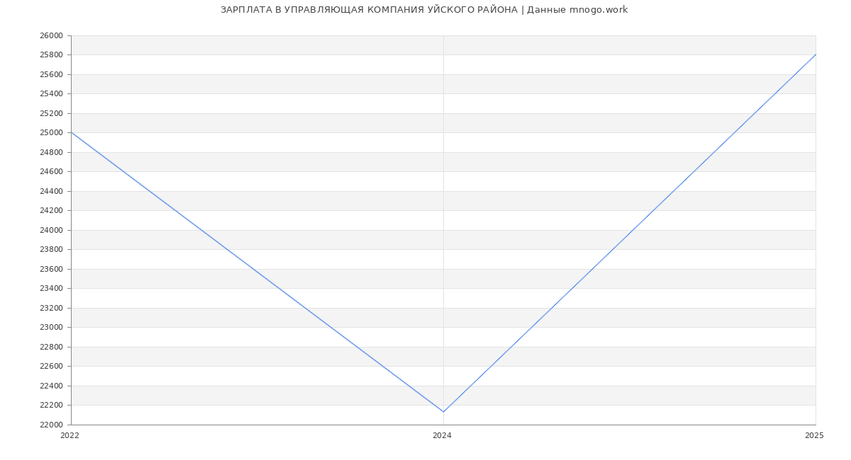
Task: Select the line's end point at 2025
Action: 815,55
